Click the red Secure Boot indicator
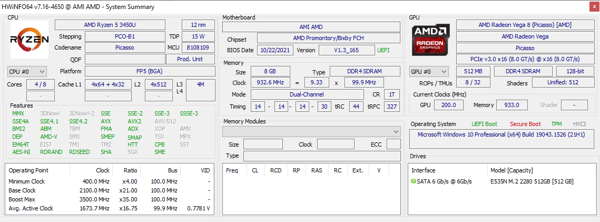 point(525,124)
